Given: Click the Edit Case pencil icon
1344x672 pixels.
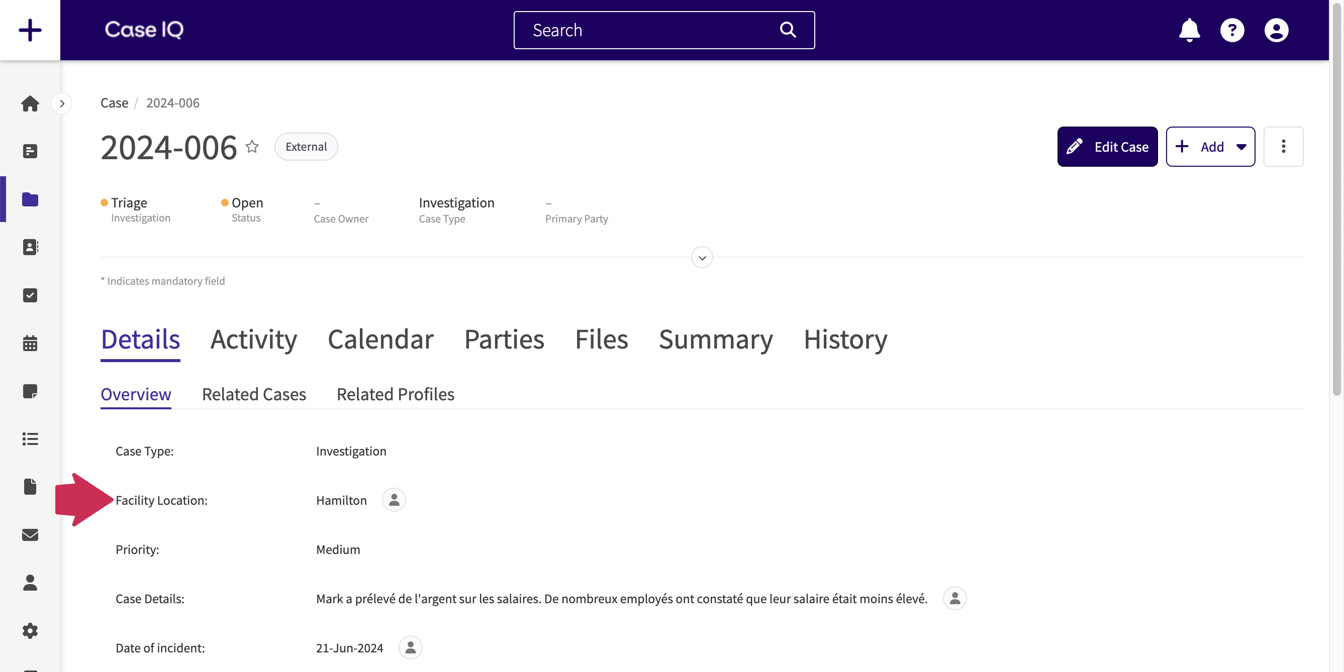Looking at the screenshot, I should pos(1075,146).
